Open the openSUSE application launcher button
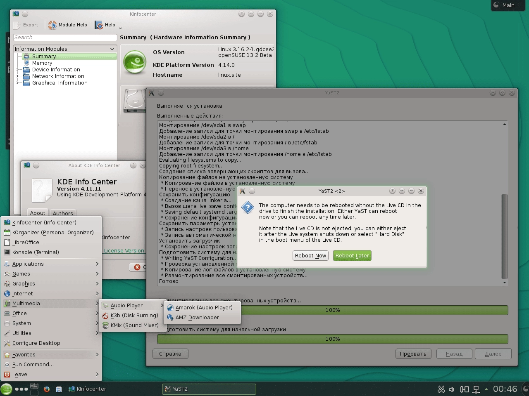The image size is (529, 396). pyautogui.click(x=6, y=389)
